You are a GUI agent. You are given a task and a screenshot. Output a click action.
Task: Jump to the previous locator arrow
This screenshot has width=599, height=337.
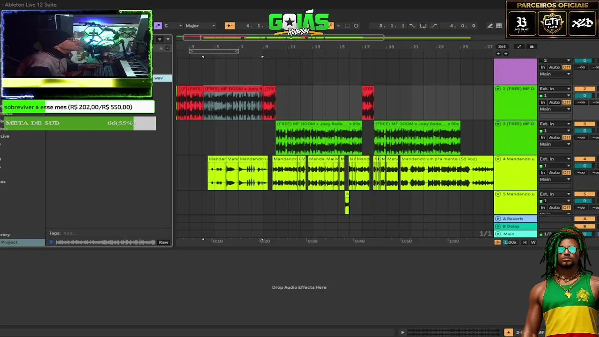tap(498, 53)
